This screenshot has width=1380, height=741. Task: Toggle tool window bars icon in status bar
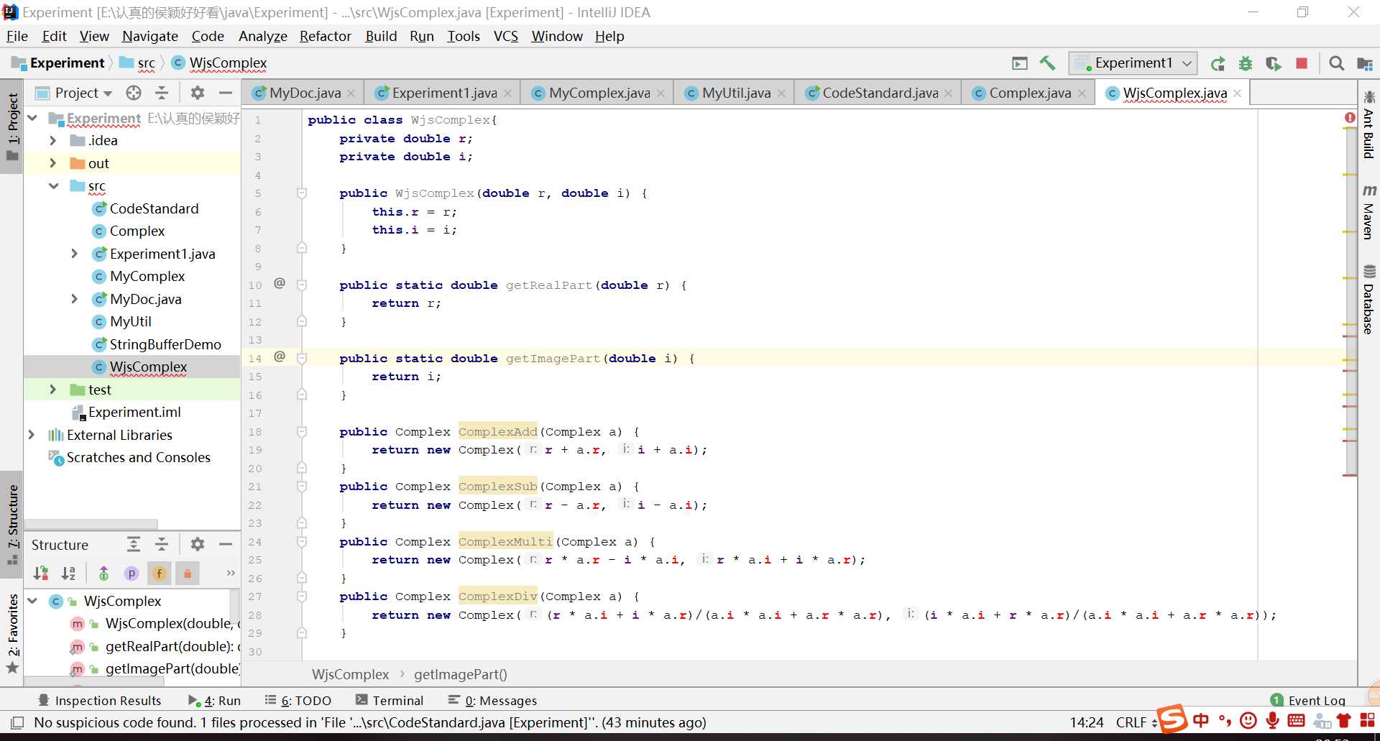click(x=17, y=722)
